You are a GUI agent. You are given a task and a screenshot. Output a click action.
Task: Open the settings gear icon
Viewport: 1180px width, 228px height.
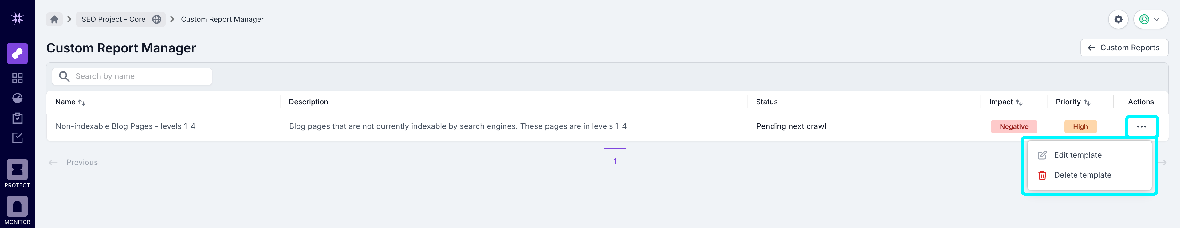[1118, 19]
